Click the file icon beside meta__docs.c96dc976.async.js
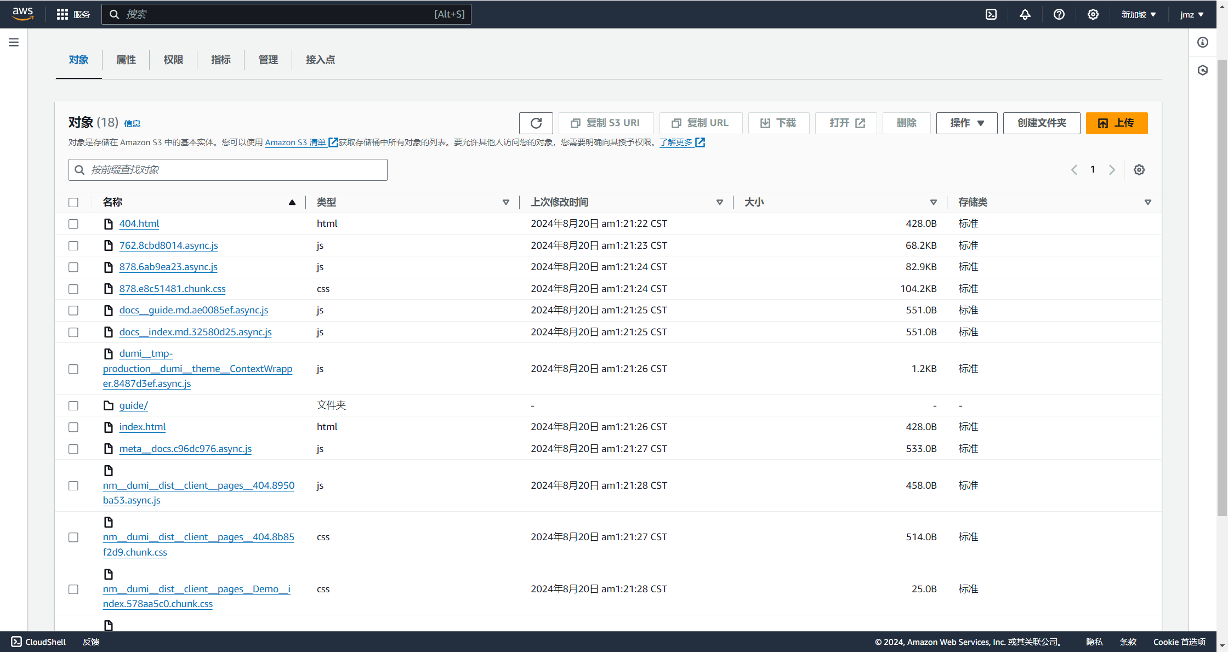This screenshot has width=1228, height=652. [x=109, y=449]
